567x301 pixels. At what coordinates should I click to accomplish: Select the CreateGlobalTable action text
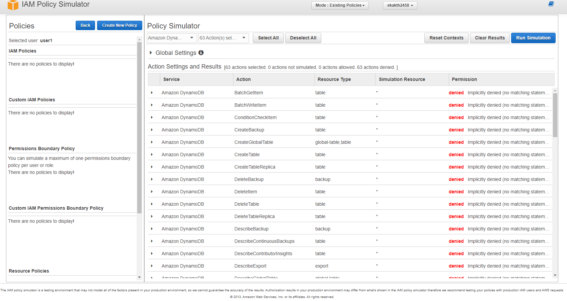click(254, 142)
